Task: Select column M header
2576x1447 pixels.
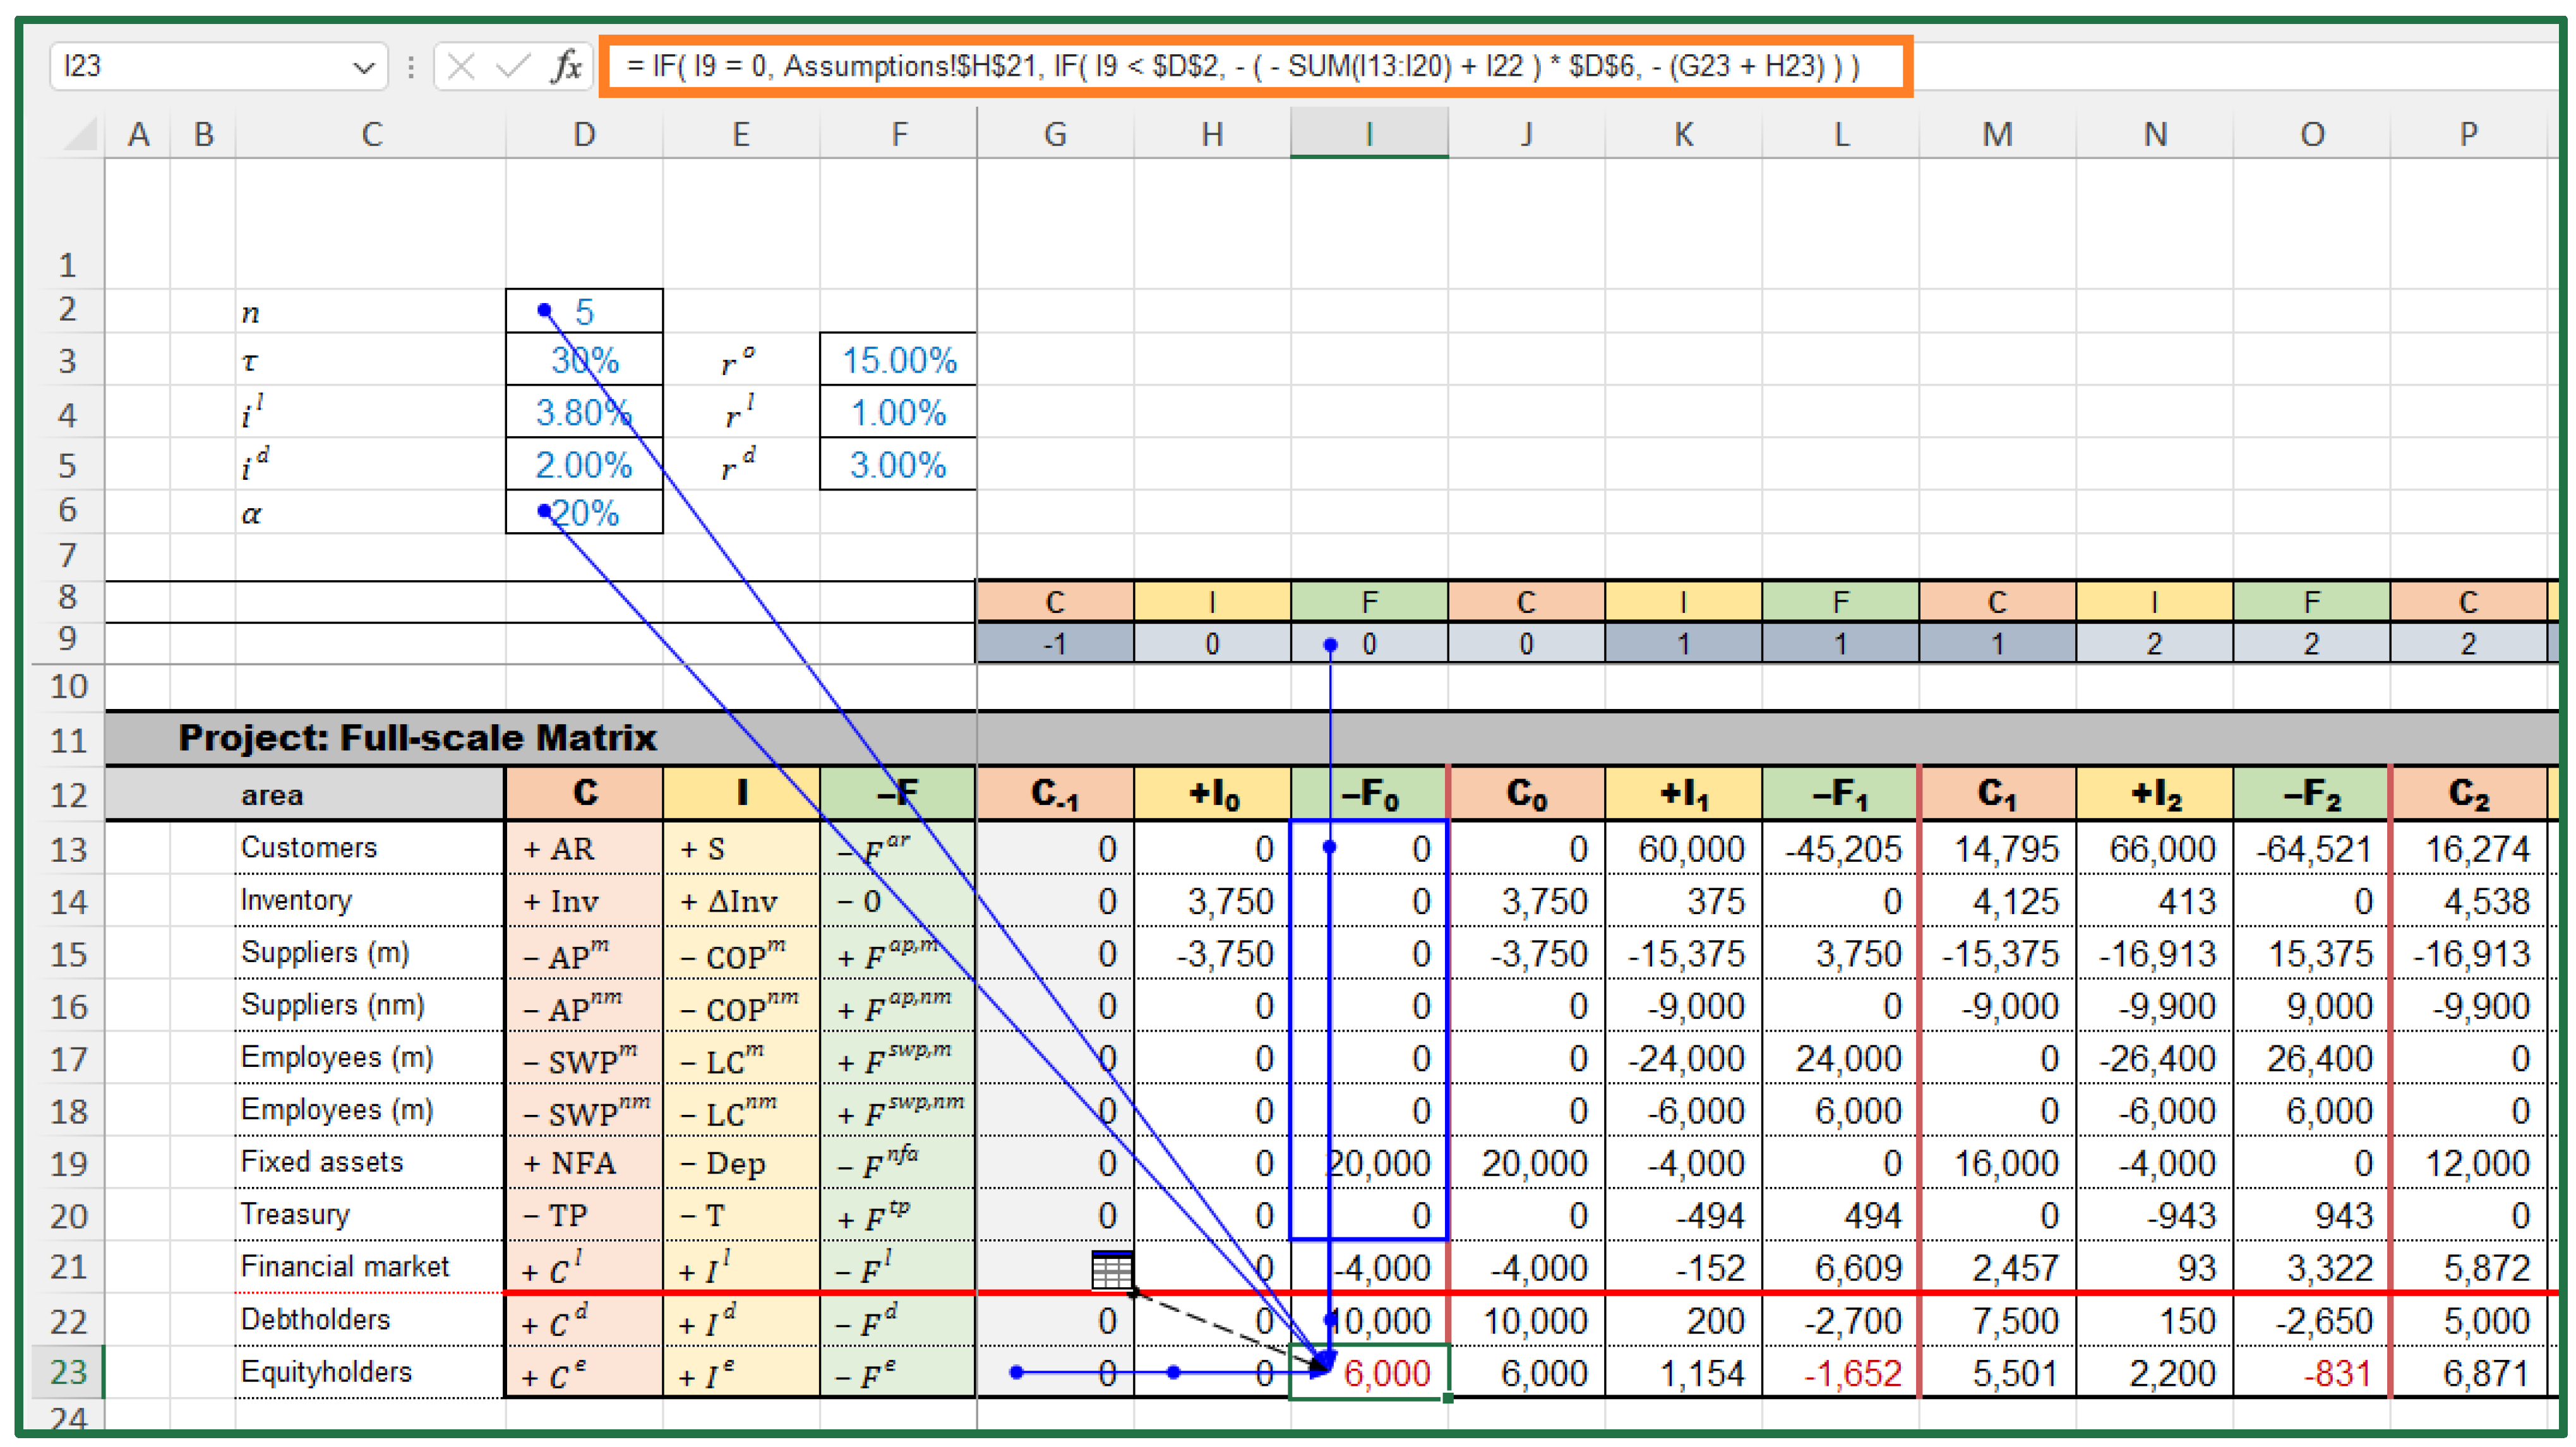Action: [1997, 134]
